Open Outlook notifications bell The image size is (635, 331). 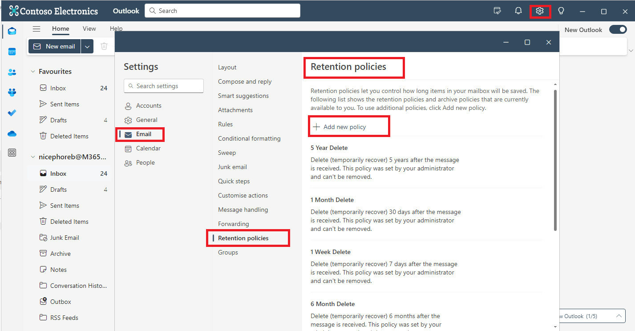518,11
